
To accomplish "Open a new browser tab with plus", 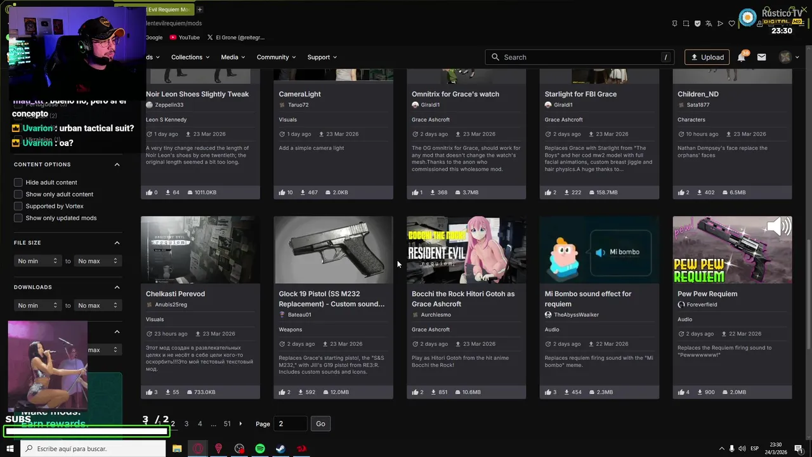I will pyautogui.click(x=200, y=10).
